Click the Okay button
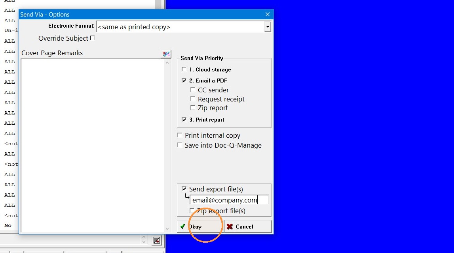The width and height of the screenshot is (454, 253). coord(200,227)
